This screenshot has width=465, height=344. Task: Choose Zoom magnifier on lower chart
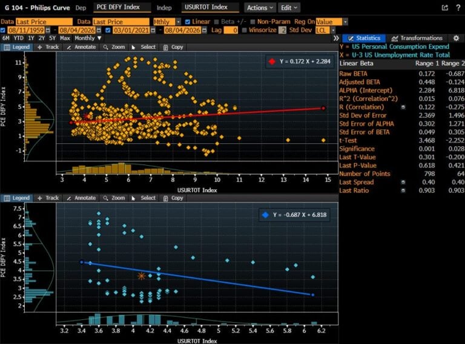[114, 198]
